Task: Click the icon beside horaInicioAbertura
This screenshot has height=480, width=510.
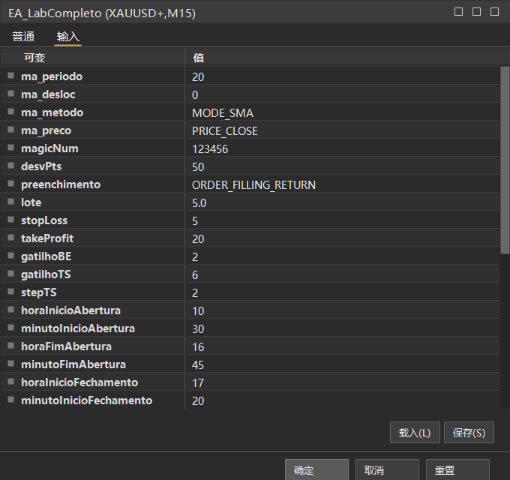Action: point(10,310)
